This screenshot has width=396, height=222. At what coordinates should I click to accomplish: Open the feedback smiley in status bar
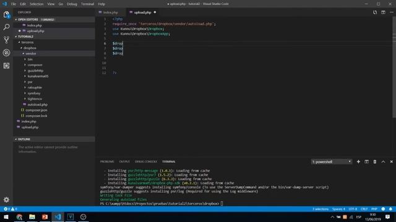point(383,209)
